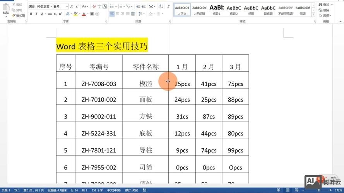Apply the 不明显强调 style
Image resolution: width=344 pixels, height=193 pixels.
pyautogui.click(x=285, y=10)
